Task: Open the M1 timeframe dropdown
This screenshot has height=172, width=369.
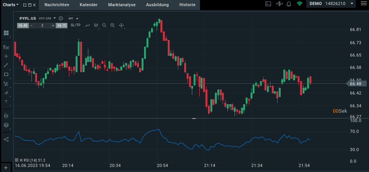Action: tap(73, 18)
